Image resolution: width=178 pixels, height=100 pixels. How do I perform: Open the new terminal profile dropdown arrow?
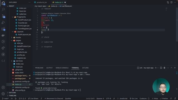[158, 68]
